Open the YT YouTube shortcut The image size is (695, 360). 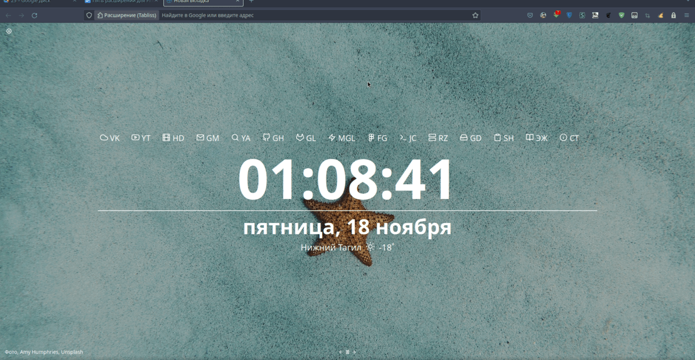141,138
